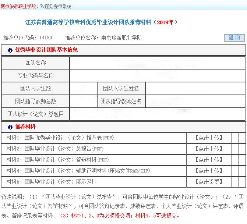Click red 南京旅游职业学院 header text at top

click(18, 6)
